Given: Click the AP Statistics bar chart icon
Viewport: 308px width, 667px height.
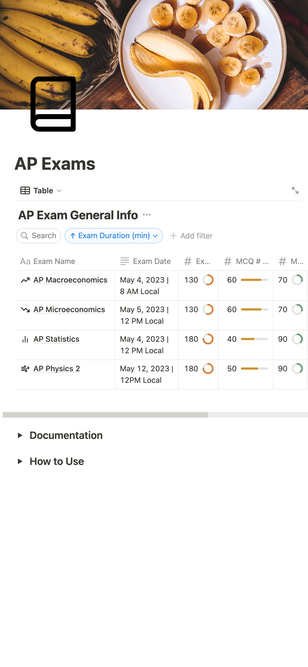Looking at the screenshot, I should (x=25, y=339).
